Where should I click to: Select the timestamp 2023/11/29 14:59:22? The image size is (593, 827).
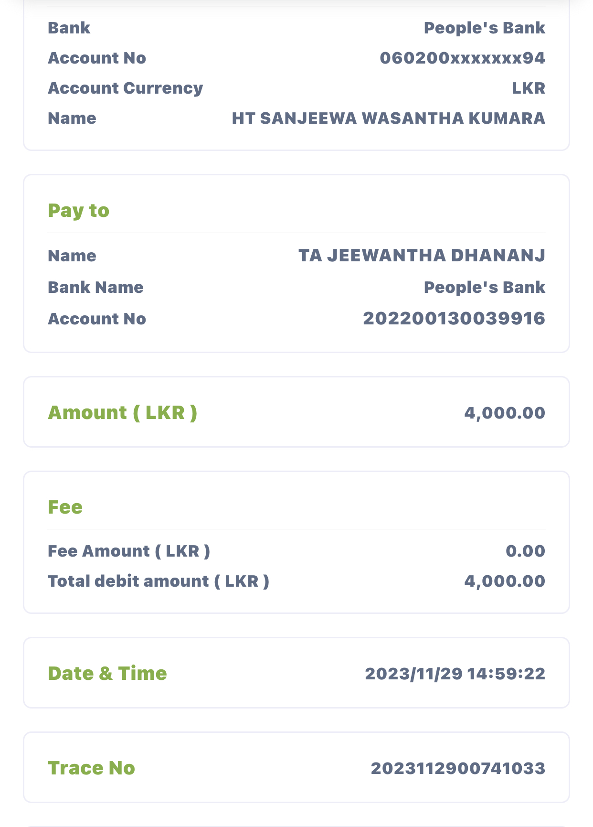coord(455,674)
